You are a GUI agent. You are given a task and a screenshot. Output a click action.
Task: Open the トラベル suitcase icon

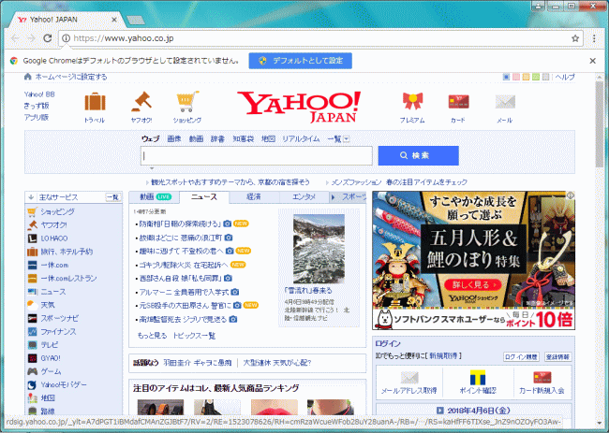click(95, 102)
